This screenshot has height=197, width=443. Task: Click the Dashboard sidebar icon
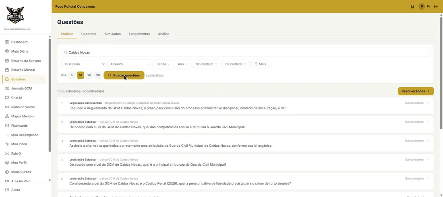(7, 42)
